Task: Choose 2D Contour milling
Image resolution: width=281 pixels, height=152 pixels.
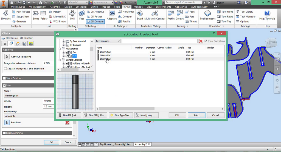Action: [x=95, y=21]
